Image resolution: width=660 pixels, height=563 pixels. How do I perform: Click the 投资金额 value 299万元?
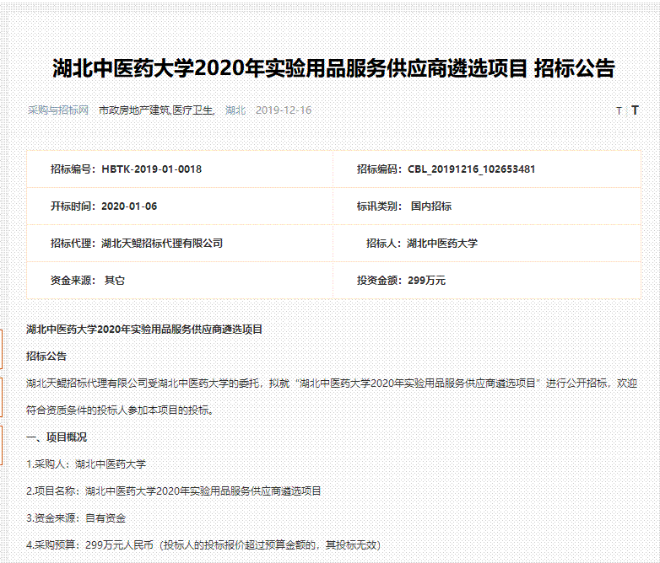(x=426, y=281)
